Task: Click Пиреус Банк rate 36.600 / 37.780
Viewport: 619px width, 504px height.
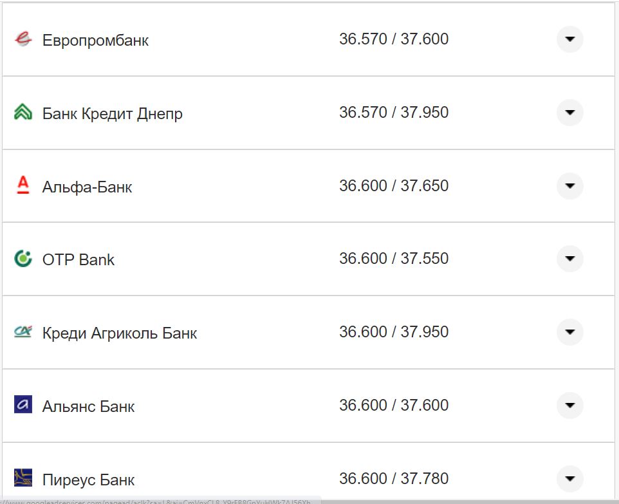Action: pyautogui.click(x=394, y=479)
